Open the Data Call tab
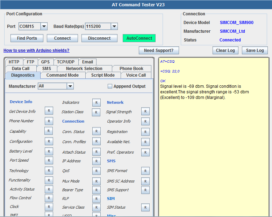The width and height of the screenshot is (272, 217). tap(21, 68)
